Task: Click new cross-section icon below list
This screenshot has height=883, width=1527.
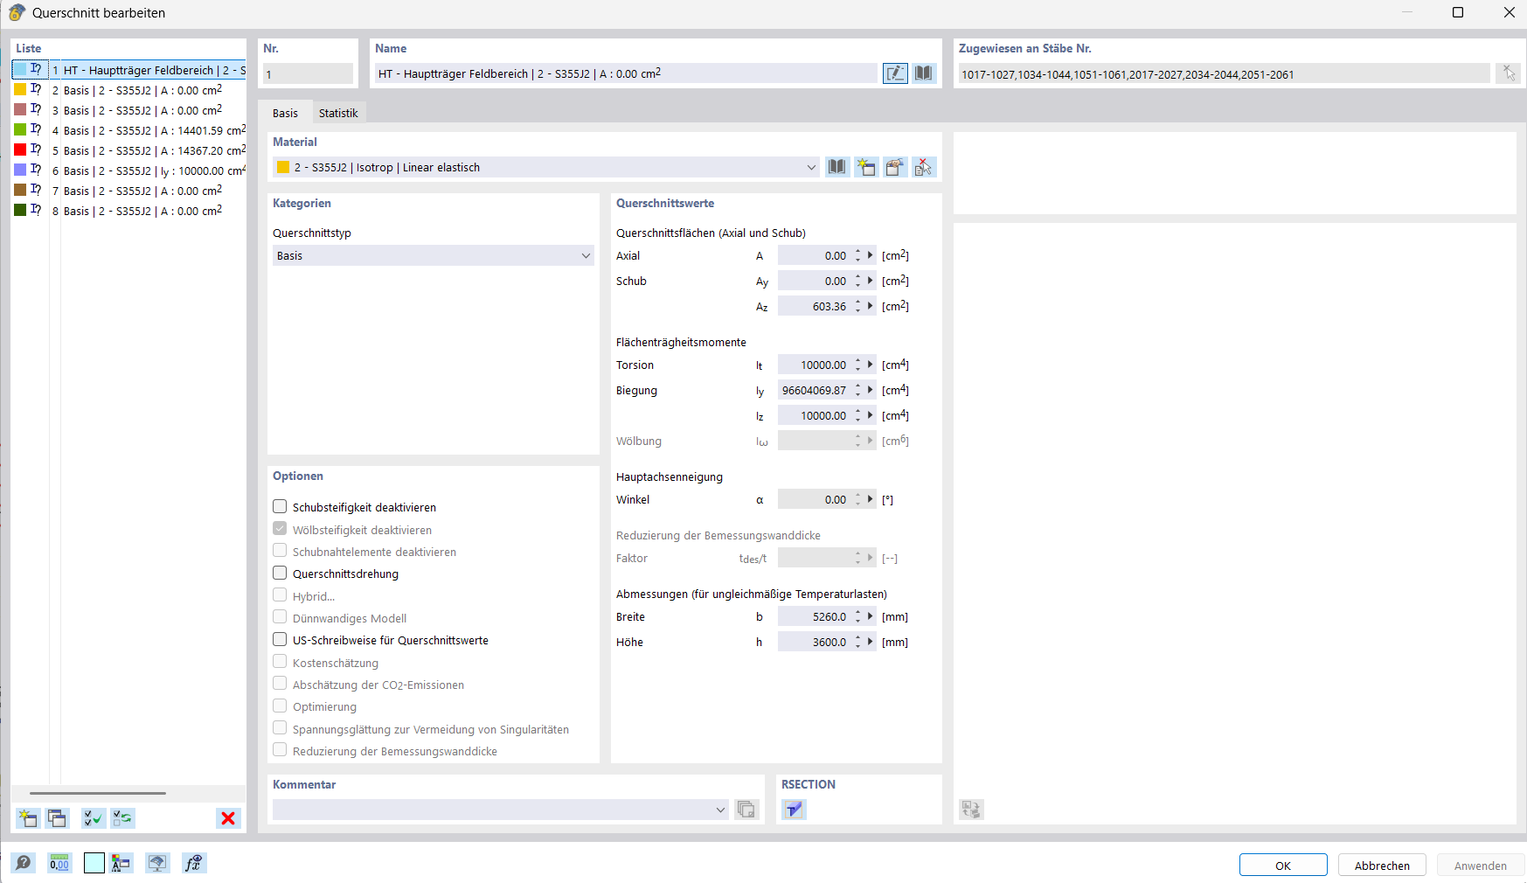Action: point(28,818)
